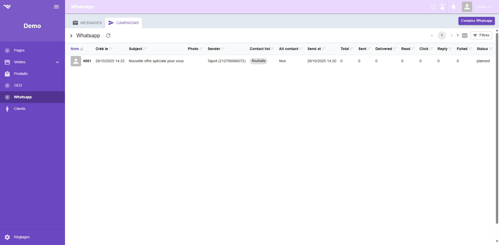
Task: Click the touch mode icon in header
Action: point(442,7)
